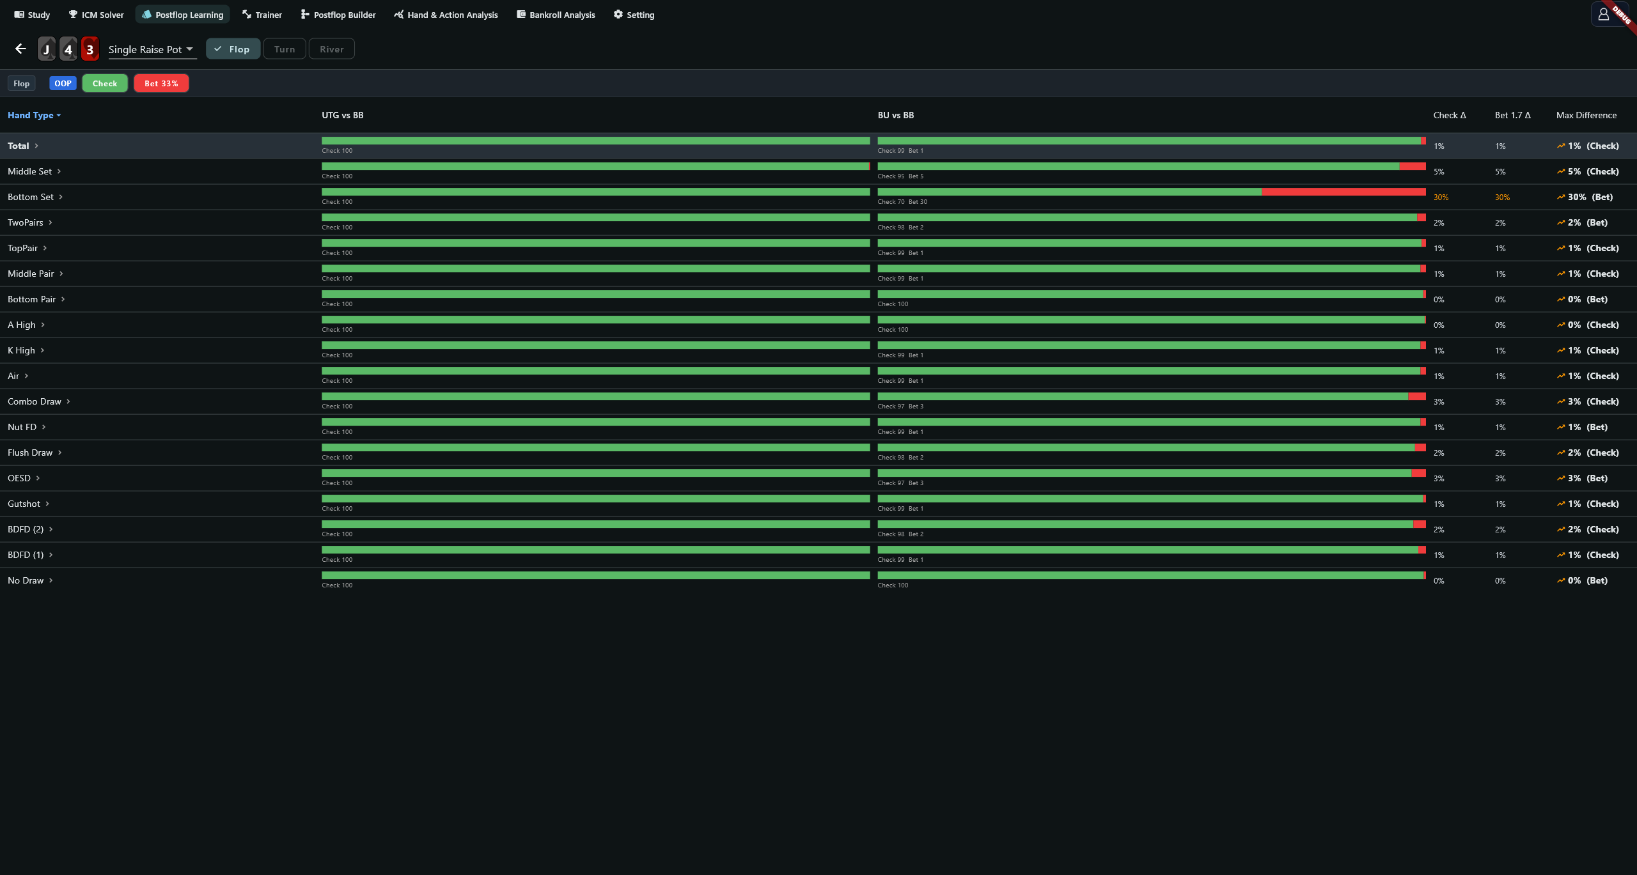Screen dimensions: 1637x875
Task: Toggle the Flop street button
Action: tap(233, 49)
